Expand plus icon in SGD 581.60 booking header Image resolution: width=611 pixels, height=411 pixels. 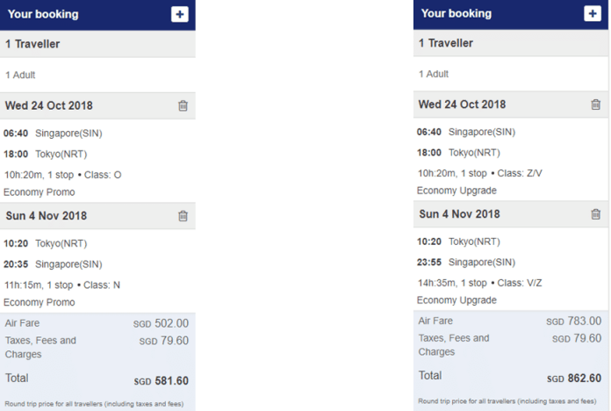click(x=180, y=14)
